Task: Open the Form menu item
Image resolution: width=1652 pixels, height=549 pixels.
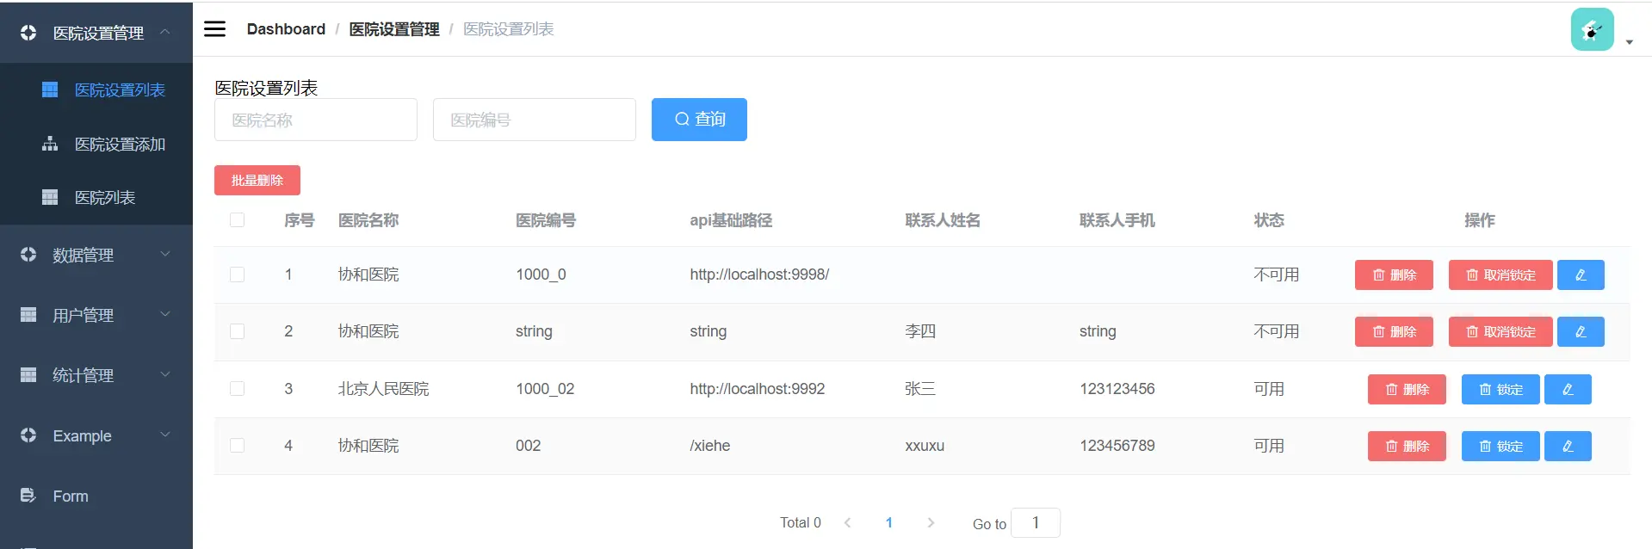Action: click(96, 496)
